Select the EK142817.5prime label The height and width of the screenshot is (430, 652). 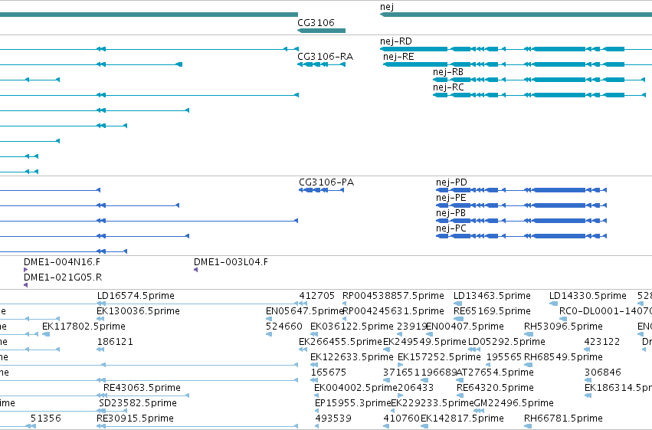(462, 419)
